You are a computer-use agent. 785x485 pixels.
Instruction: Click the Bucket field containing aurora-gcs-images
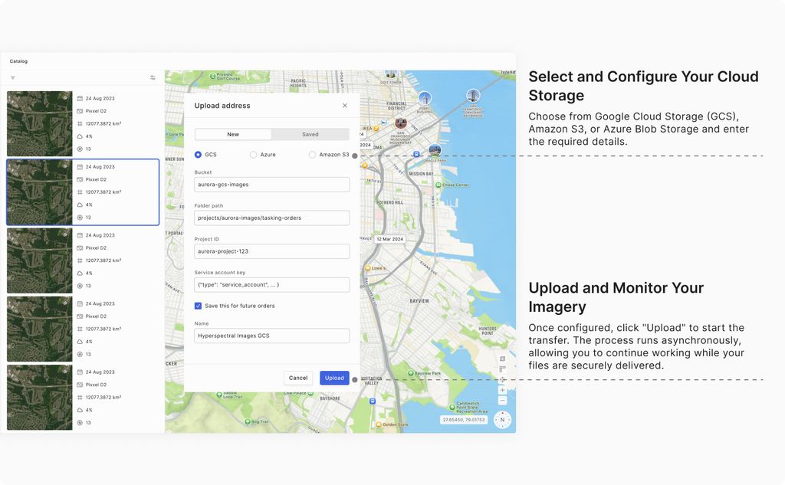(x=272, y=185)
